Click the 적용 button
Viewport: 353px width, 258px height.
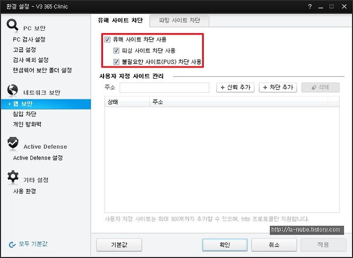click(x=323, y=245)
